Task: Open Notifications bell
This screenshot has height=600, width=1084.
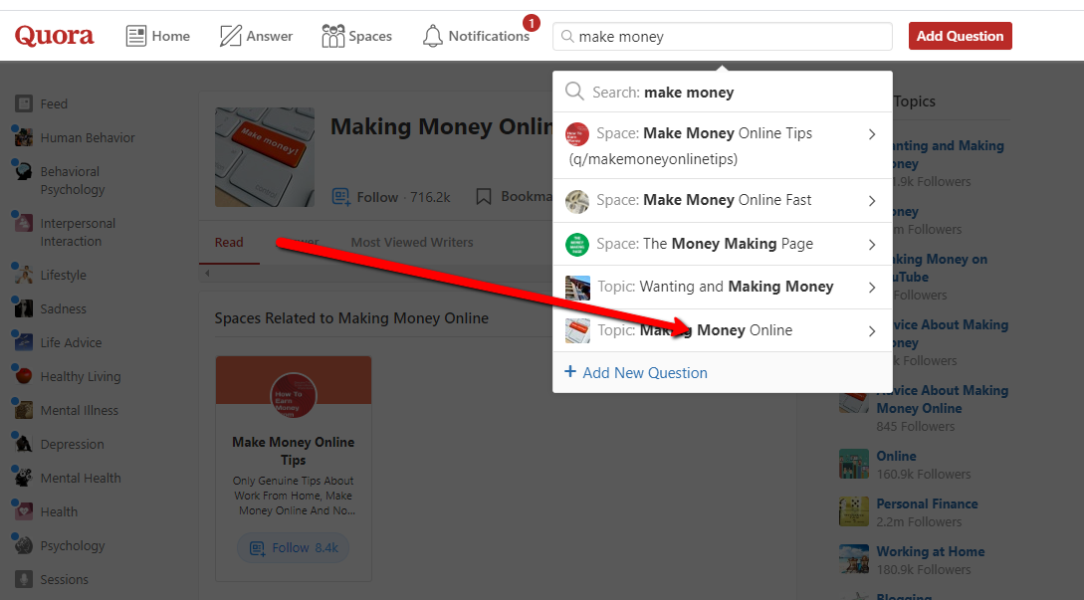Action: coord(476,36)
